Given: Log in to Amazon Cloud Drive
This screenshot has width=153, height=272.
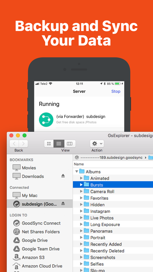Looking at the screenshot, I should [x=42, y=266].
